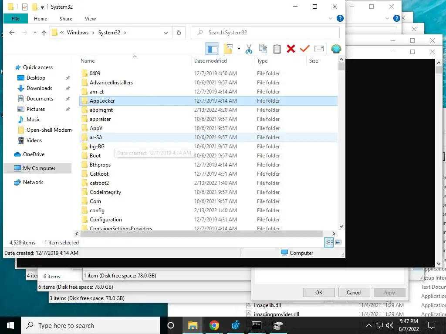Select the CodeIntegrity folder row
The image size is (446, 334).
208,192
